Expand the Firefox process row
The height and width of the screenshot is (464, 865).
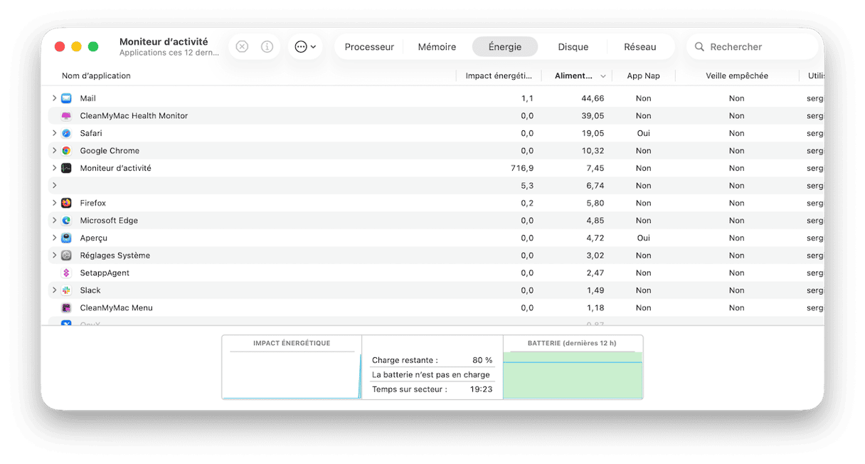point(54,203)
